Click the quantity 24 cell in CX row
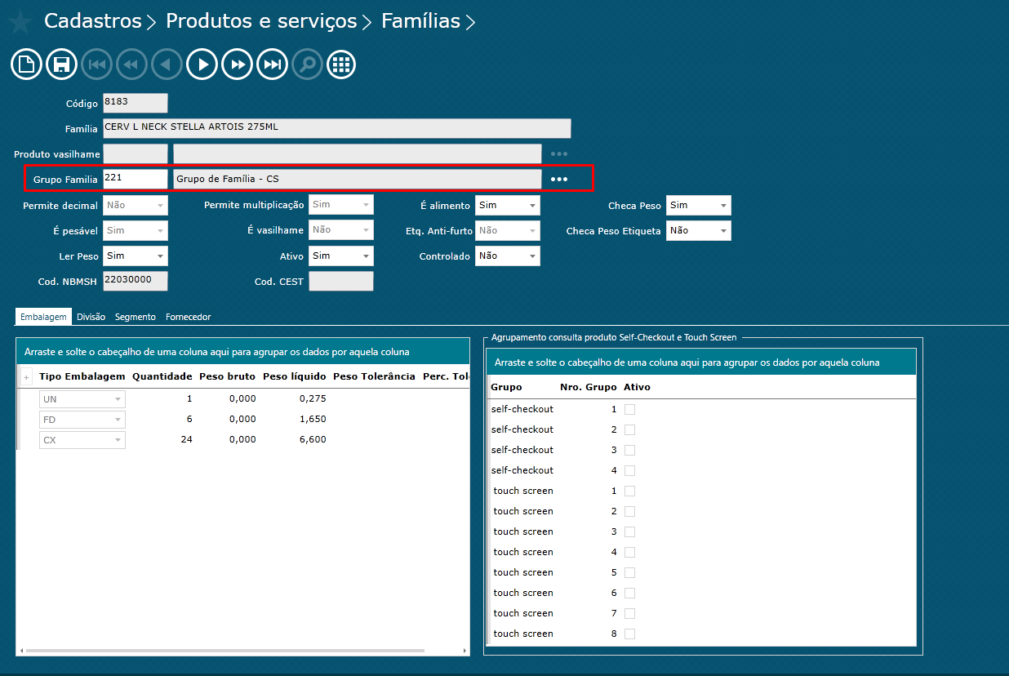The height and width of the screenshot is (676, 1009). click(187, 439)
